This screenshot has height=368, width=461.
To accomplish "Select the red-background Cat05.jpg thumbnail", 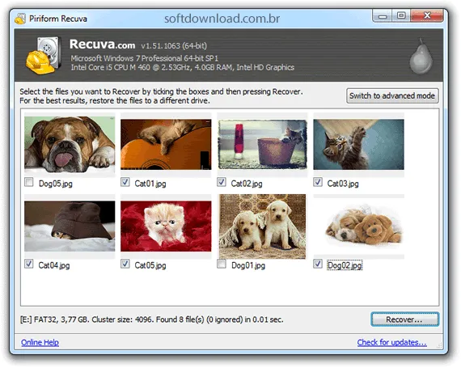I will tap(166, 226).
